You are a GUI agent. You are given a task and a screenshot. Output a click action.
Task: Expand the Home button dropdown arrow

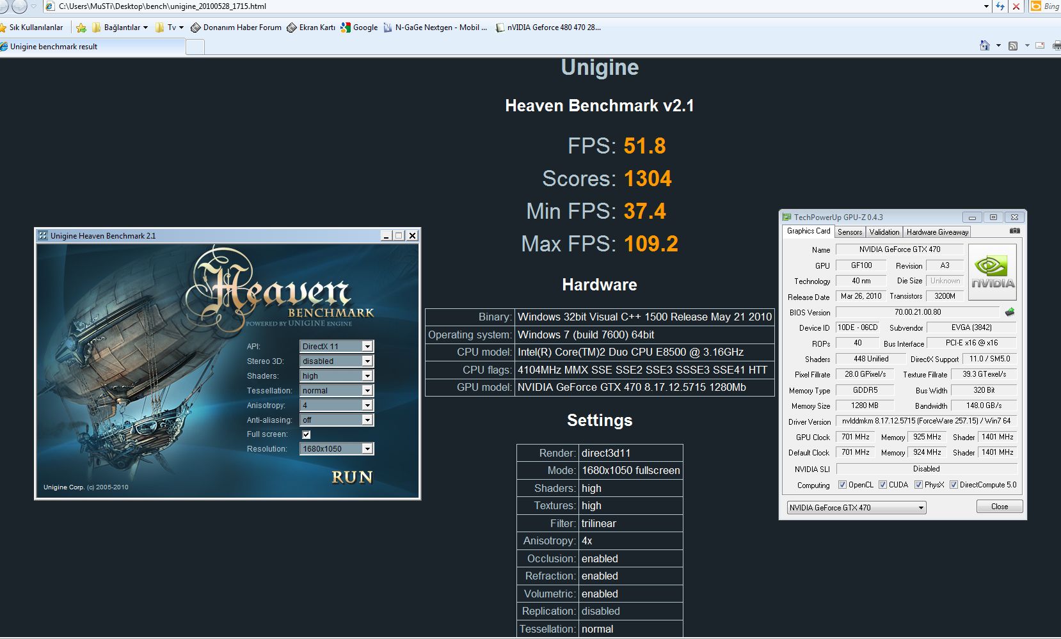pyautogui.click(x=998, y=45)
